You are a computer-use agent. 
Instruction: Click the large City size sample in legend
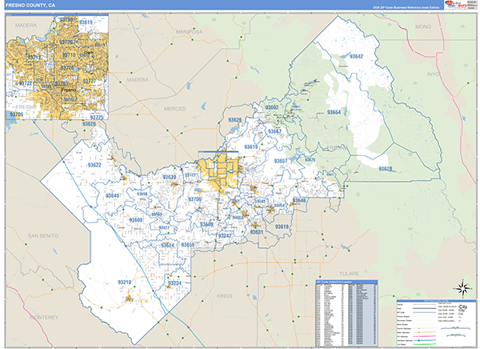point(462,306)
